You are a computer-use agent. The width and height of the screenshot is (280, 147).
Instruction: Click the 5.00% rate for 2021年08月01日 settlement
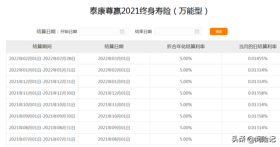(x=186, y=139)
